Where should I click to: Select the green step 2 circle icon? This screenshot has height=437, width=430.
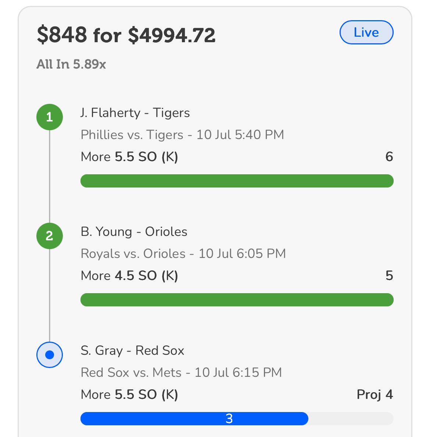[50, 236]
